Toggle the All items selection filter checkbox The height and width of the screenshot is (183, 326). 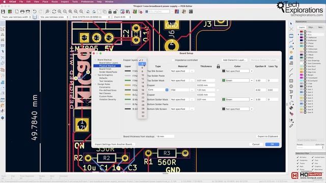tap(297, 157)
